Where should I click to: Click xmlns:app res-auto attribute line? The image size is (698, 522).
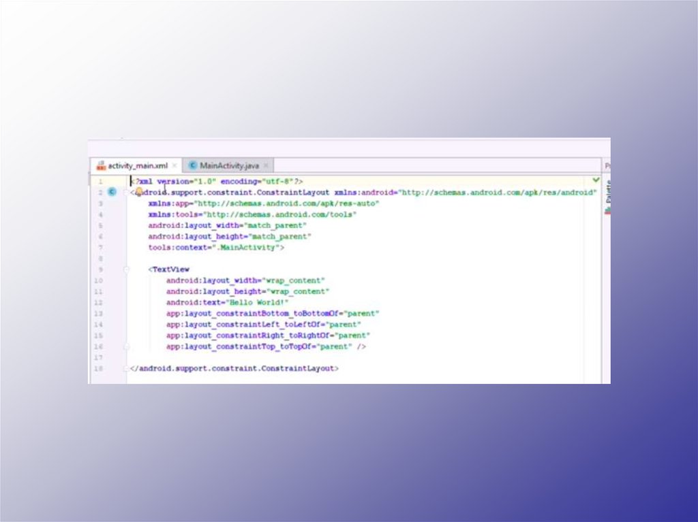click(x=264, y=203)
